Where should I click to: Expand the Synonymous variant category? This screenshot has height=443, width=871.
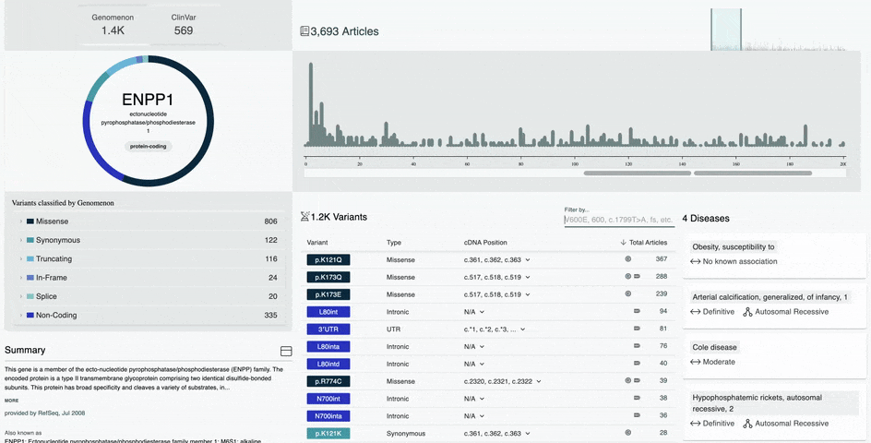21,240
